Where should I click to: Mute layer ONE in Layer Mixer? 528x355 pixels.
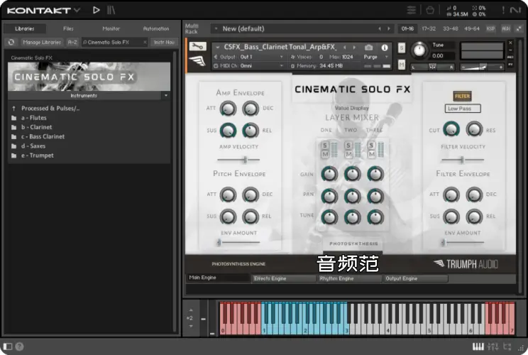coord(324,154)
